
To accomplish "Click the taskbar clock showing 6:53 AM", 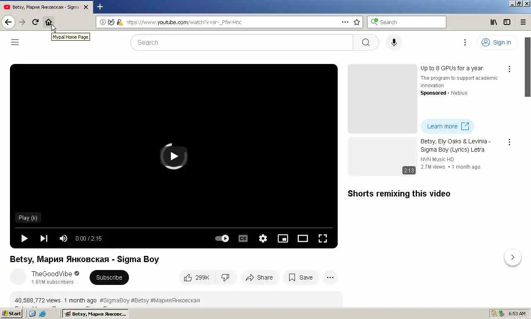I will tap(517, 314).
